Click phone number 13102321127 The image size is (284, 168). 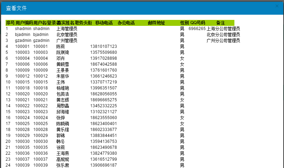tap(104, 112)
